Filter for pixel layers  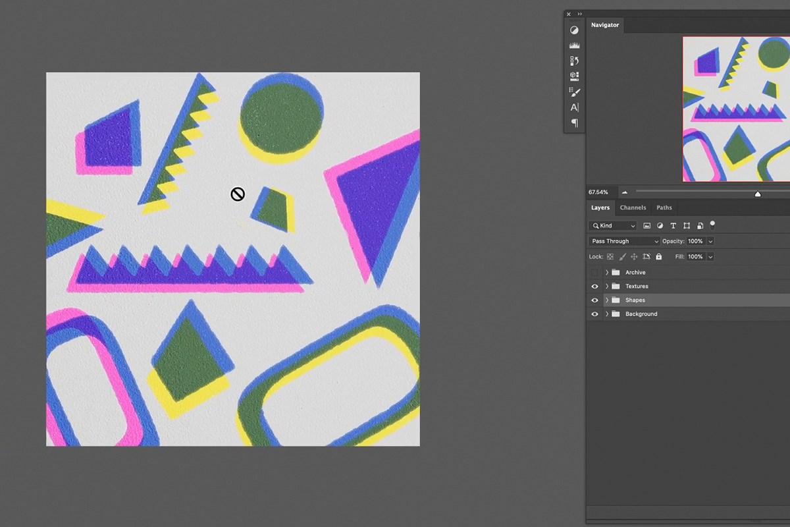(x=647, y=226)
